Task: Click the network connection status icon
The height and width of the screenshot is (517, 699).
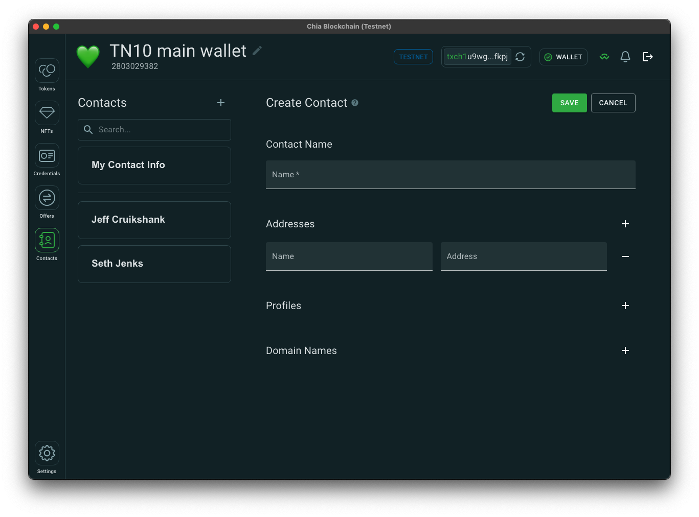Action: click(x=604, y=57)
